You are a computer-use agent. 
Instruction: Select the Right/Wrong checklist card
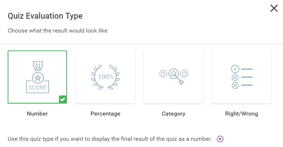point(242,77)
